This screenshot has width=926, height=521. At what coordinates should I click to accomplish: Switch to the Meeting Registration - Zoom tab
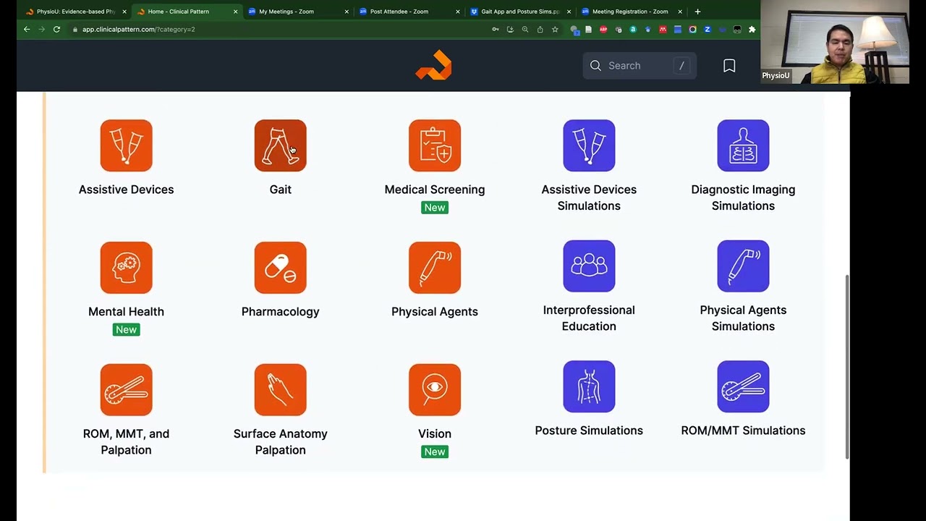pyautogui.click(x=629, y=12)
